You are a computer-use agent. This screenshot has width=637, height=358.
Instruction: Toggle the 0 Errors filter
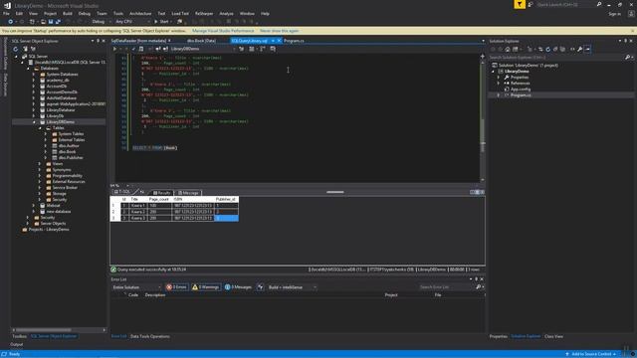pos(177,287)
